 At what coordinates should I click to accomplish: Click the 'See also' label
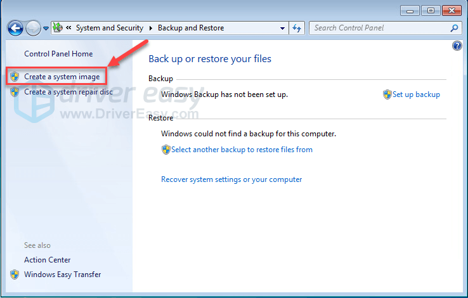point(37,245)
